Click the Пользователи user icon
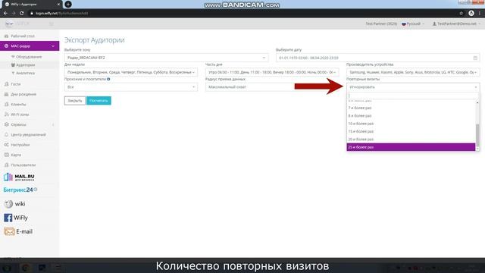Image resolution: width=485 pixels, height=273 pixels. point(6,165)
